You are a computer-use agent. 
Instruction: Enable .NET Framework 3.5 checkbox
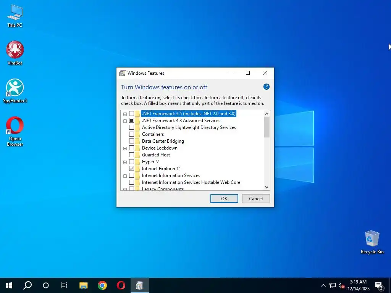[131, 114]
